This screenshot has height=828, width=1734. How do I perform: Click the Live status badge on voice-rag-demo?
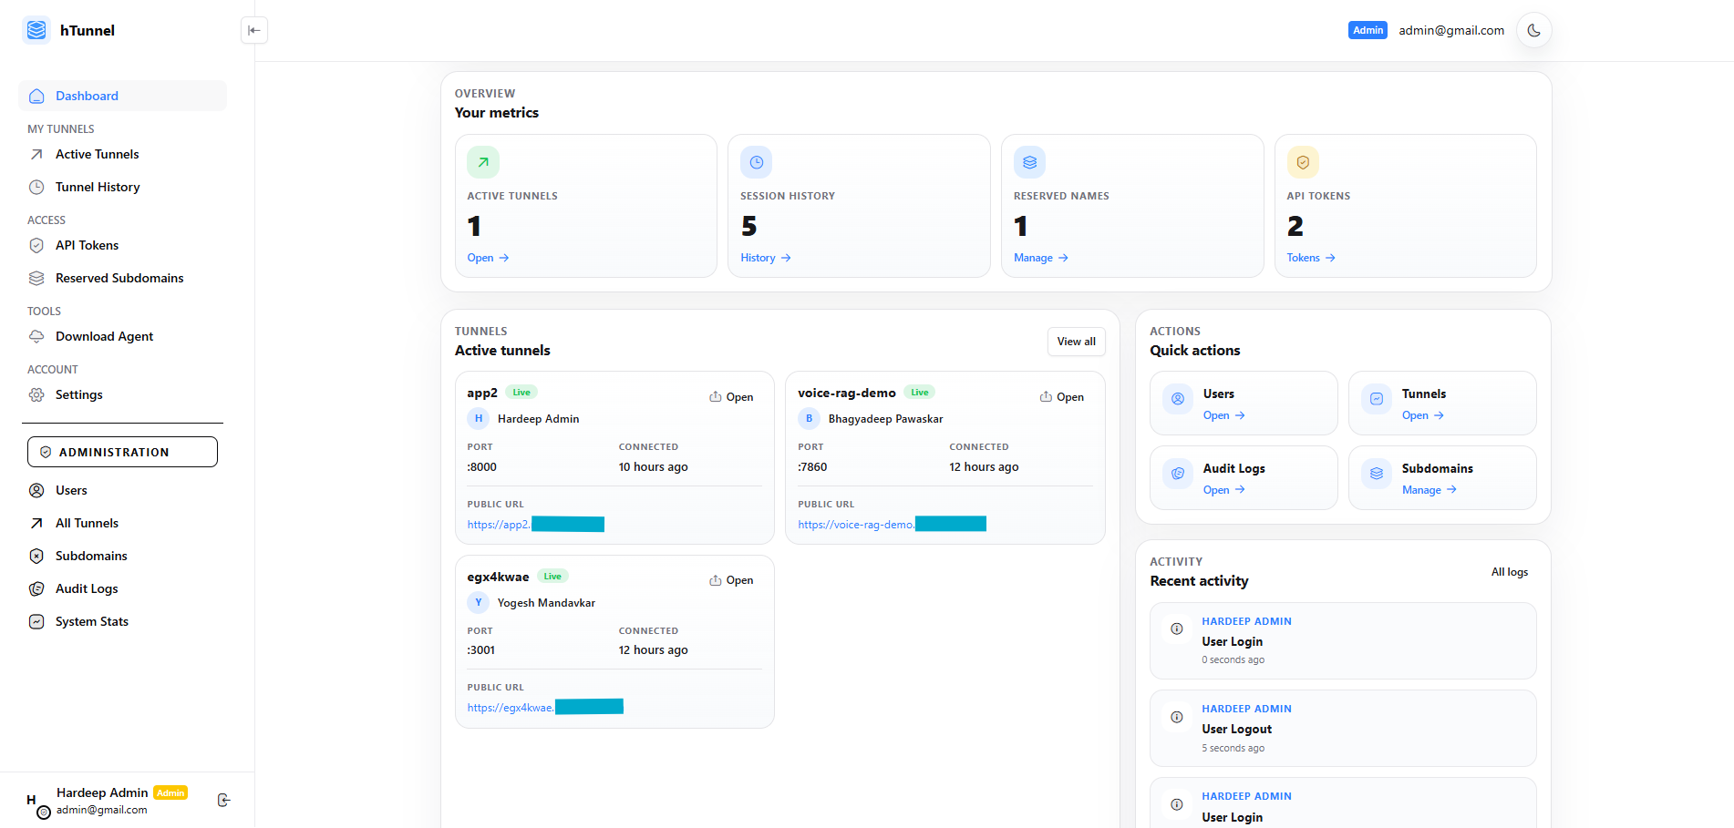point(919,392)
